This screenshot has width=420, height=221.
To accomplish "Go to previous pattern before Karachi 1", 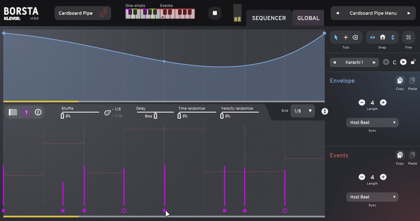I will [334, 63].
